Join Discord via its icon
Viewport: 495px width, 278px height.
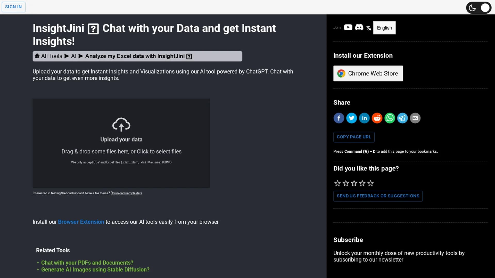tap(359, 28)
